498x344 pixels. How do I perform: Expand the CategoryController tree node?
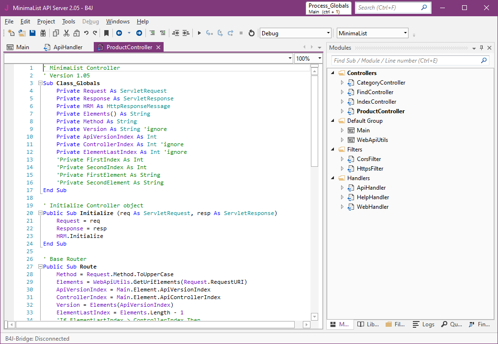(x=342, y=83)
